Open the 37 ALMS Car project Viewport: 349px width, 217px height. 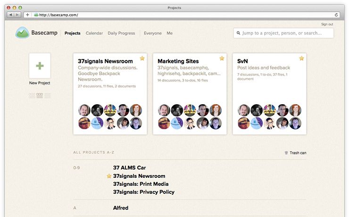coord(129,167)
